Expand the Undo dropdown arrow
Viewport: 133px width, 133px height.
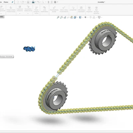coord(41,2)
